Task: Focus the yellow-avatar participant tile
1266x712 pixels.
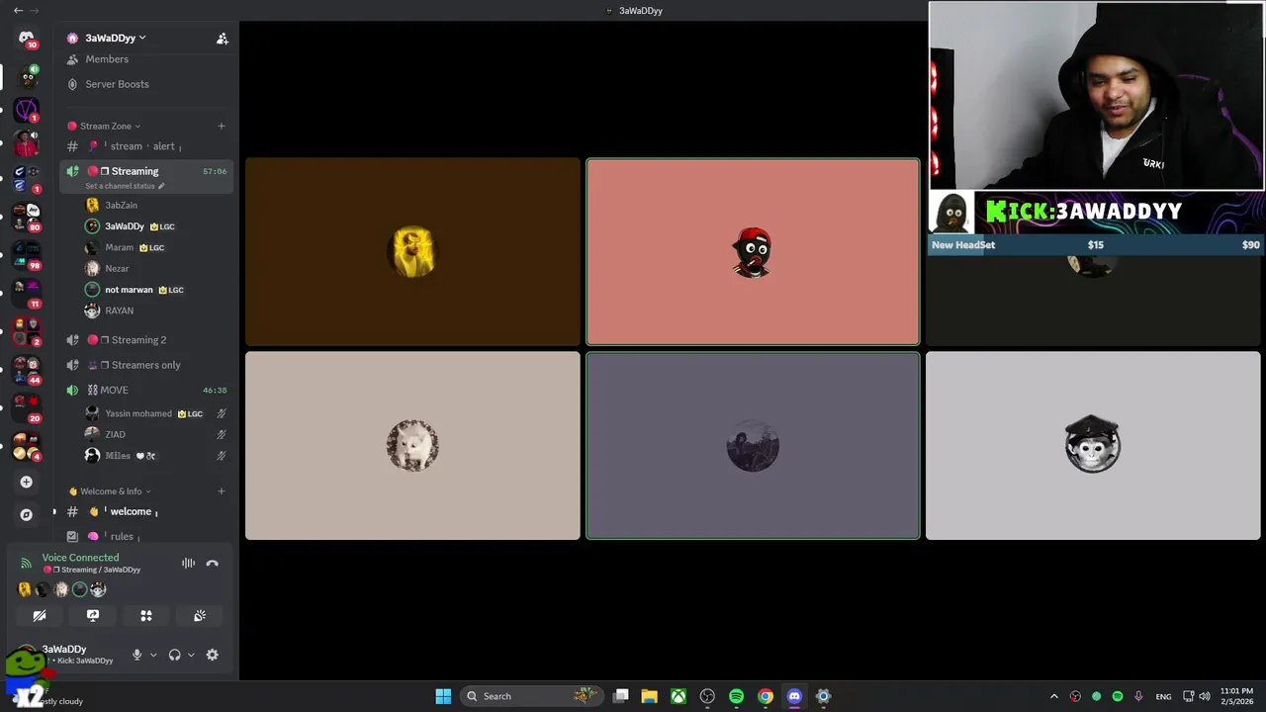Action: (x=412, y=252)
